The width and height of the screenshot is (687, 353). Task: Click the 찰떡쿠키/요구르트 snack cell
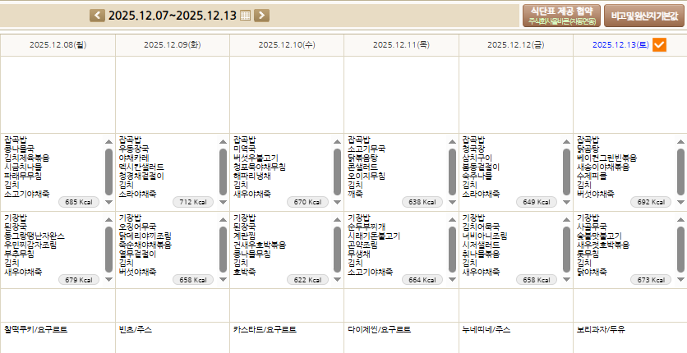point(36,329)
